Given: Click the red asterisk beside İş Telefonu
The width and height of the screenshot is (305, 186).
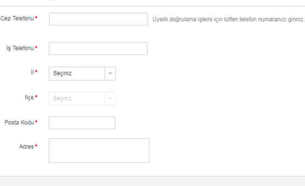Looking at the screenshot, I should (36, 48).
